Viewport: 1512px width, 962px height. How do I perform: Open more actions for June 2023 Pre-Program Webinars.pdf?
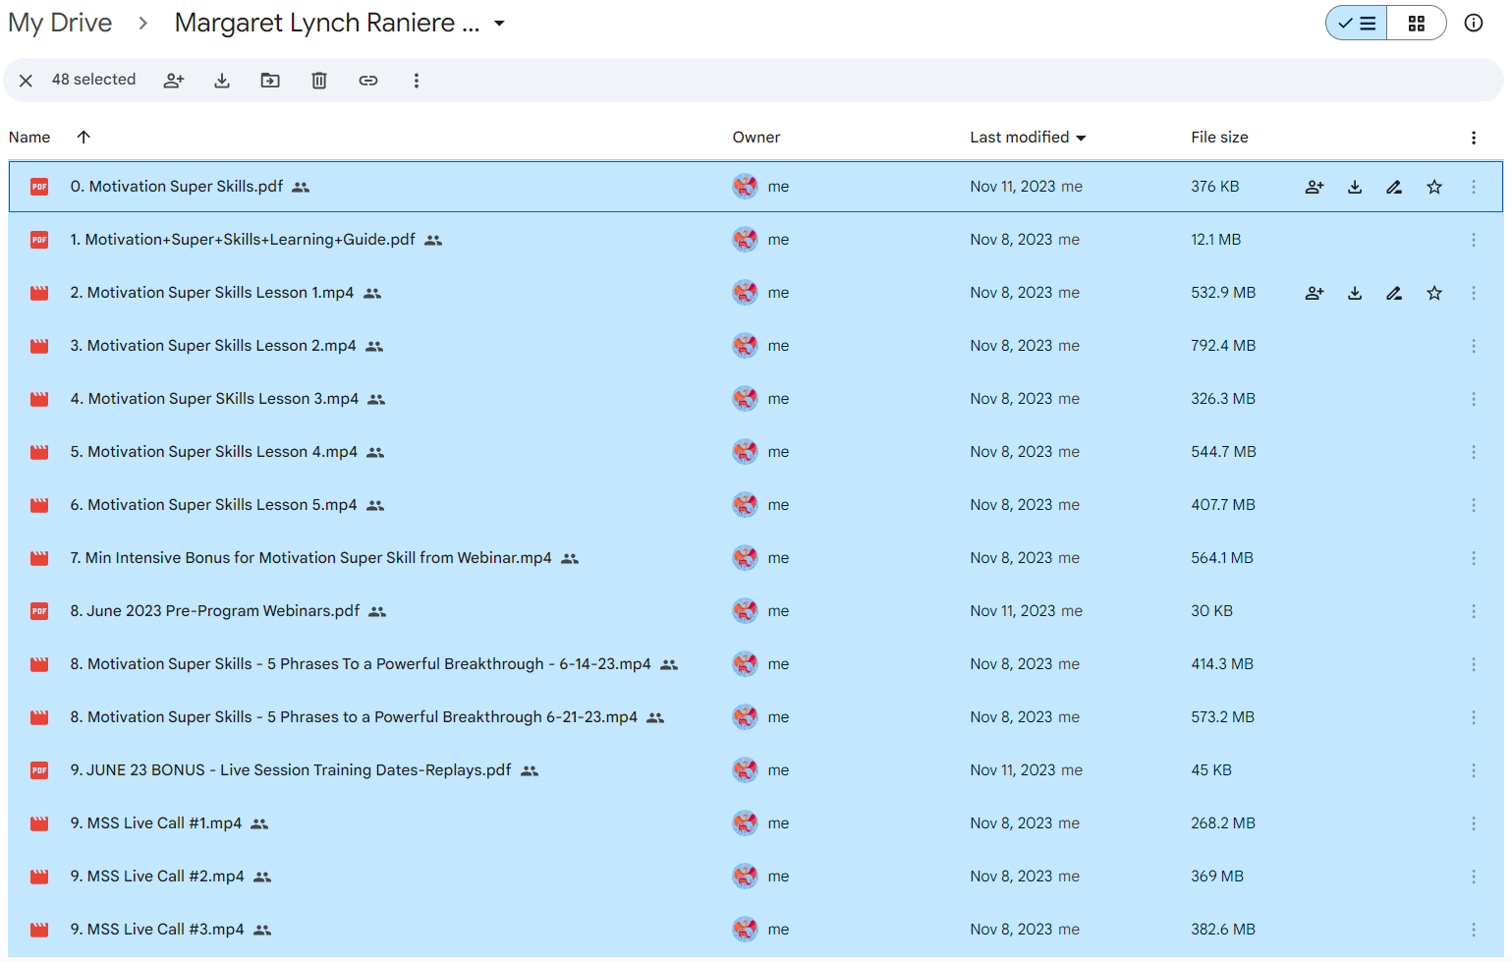point(1474,611)
